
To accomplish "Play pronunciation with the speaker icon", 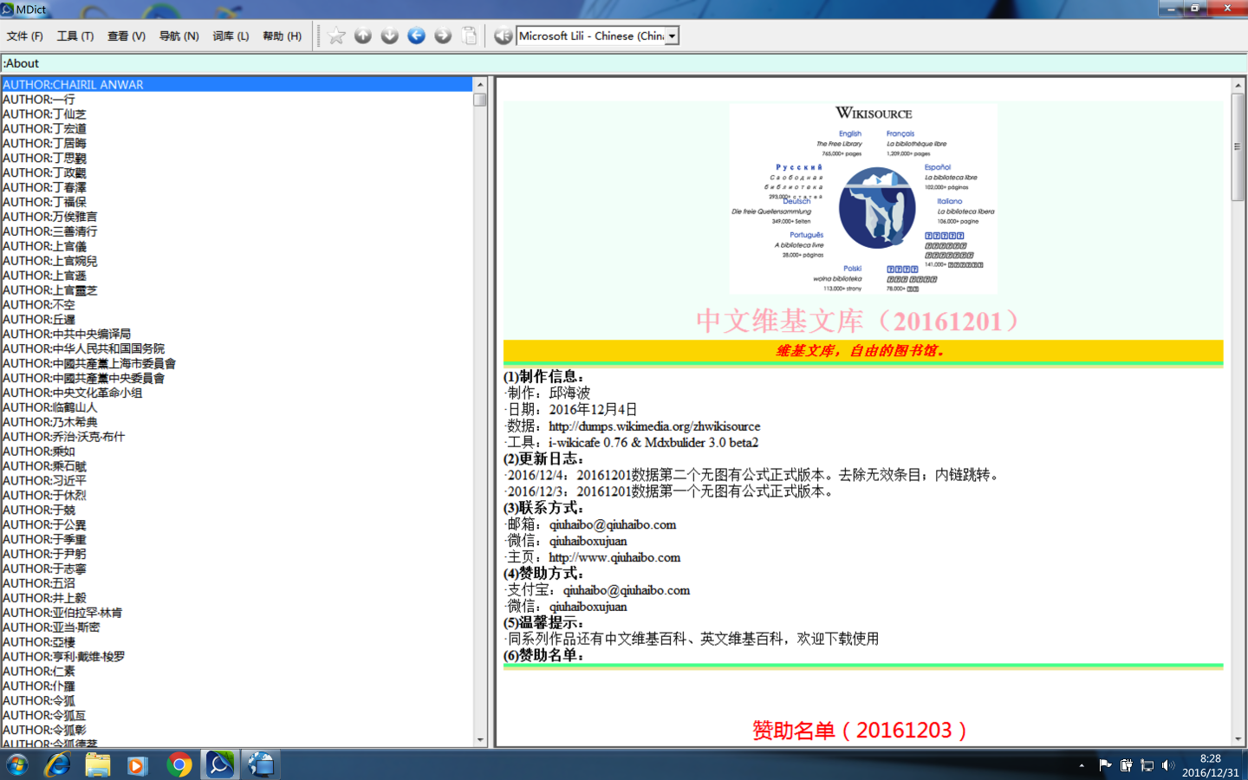I will pyautogui.click(x=503, y=36).
